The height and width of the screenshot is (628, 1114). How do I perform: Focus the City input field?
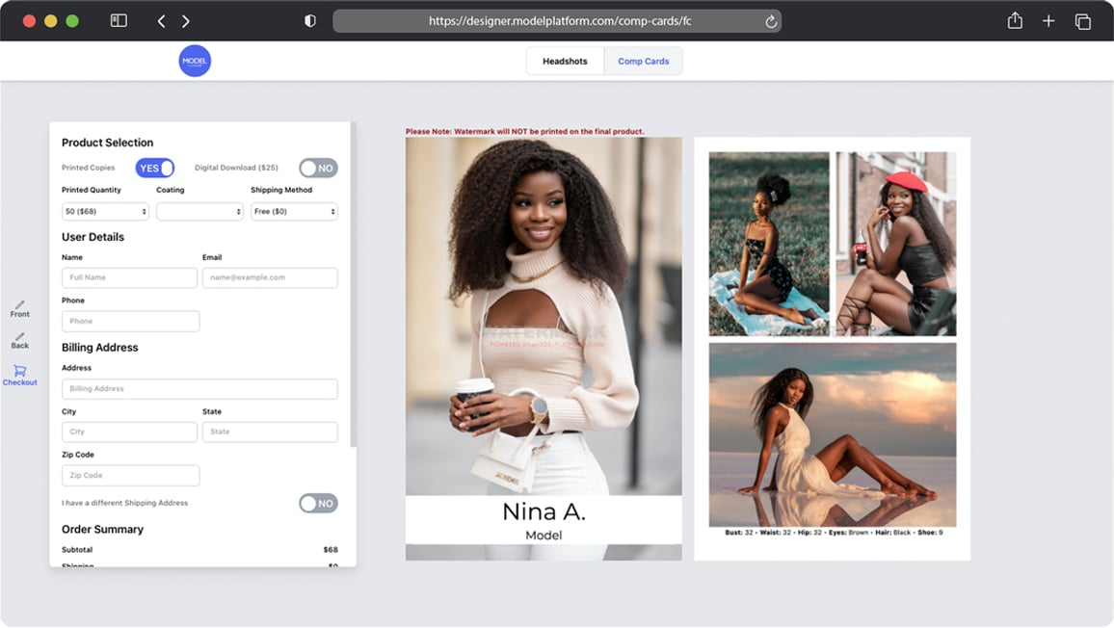[129, 432]
